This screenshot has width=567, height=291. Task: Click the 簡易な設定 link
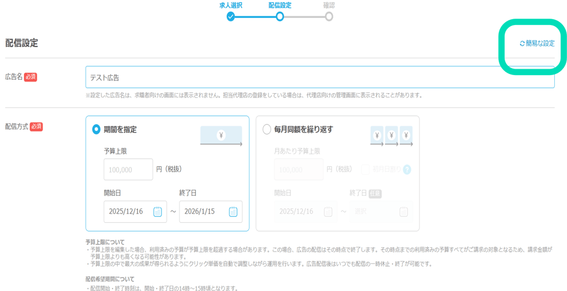pos(537,43)
